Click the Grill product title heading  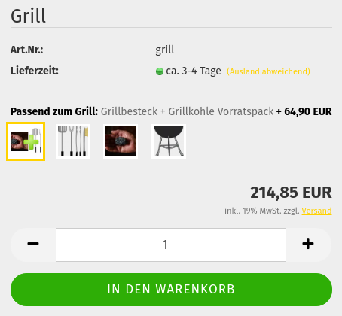(28, 16)
